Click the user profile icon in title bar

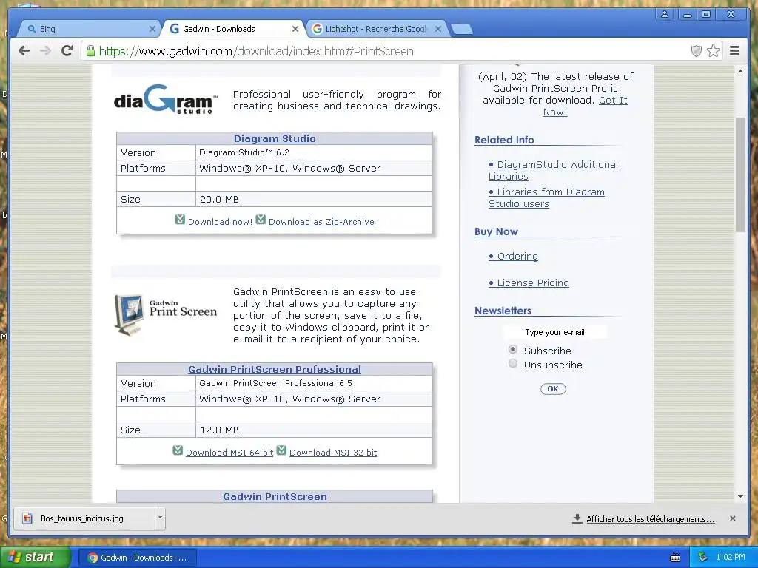665,14
